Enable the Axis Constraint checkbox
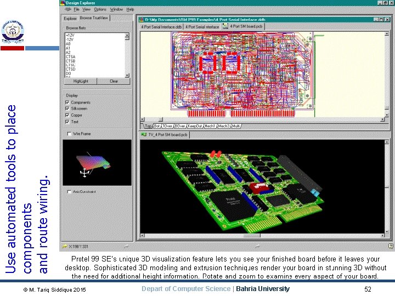The height and width of the screenshot is (296, 395). 69,192
